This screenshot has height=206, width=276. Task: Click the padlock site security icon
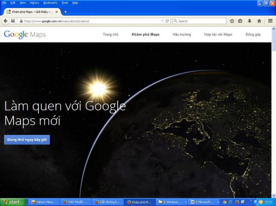point(21,21)
